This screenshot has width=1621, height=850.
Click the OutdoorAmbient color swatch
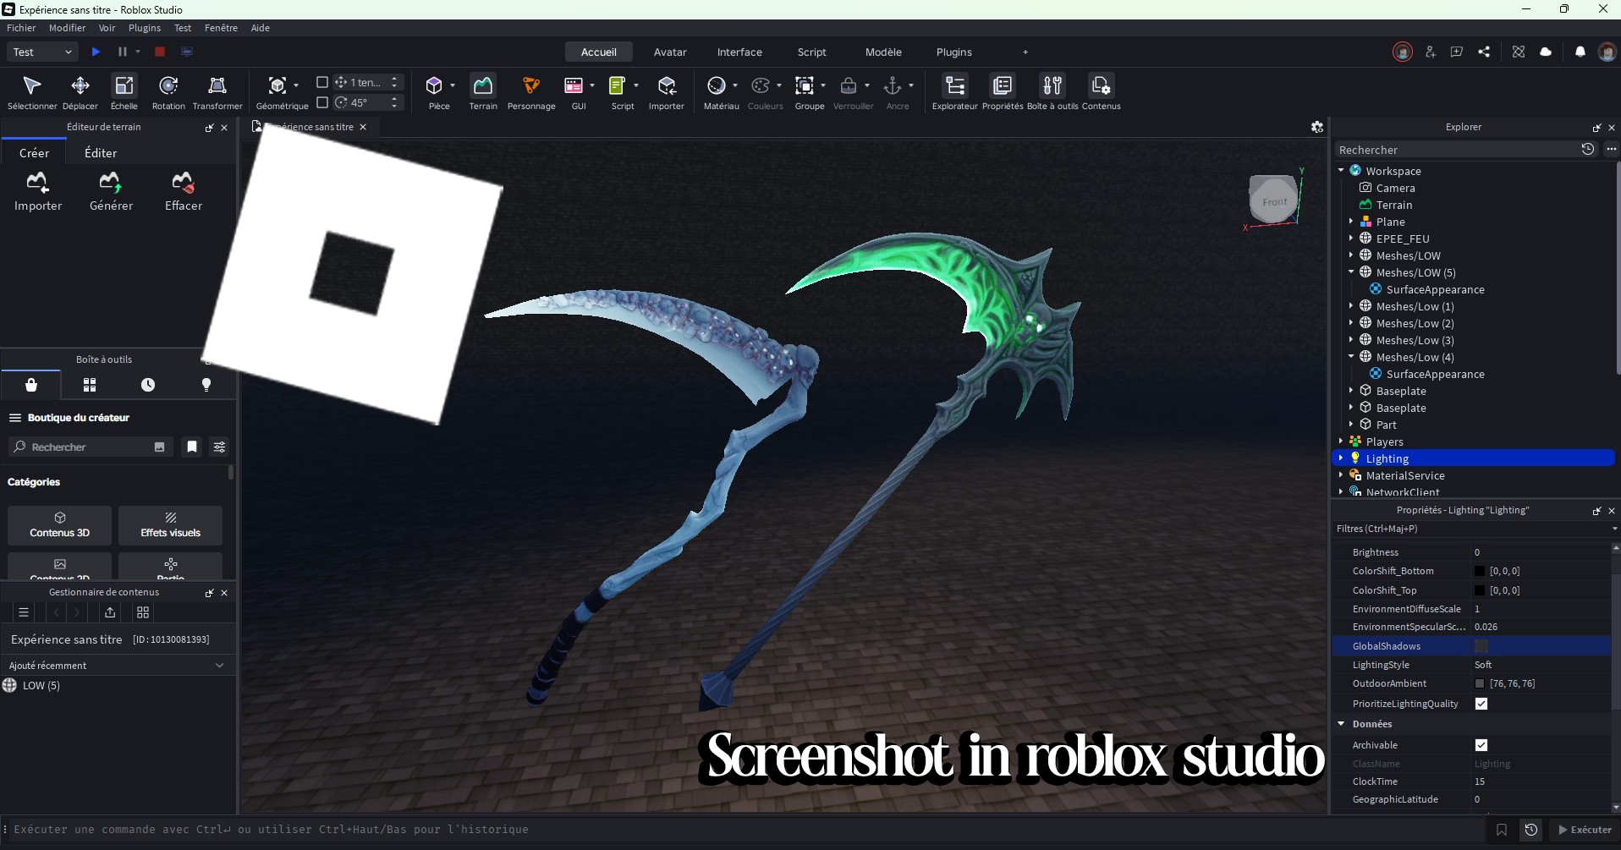1480,683
